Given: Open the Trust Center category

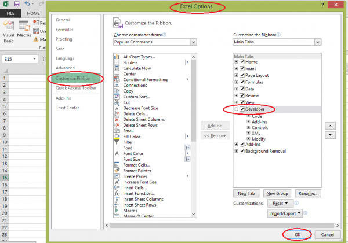Looking at the screenshot, I should (x=67, y=108).
